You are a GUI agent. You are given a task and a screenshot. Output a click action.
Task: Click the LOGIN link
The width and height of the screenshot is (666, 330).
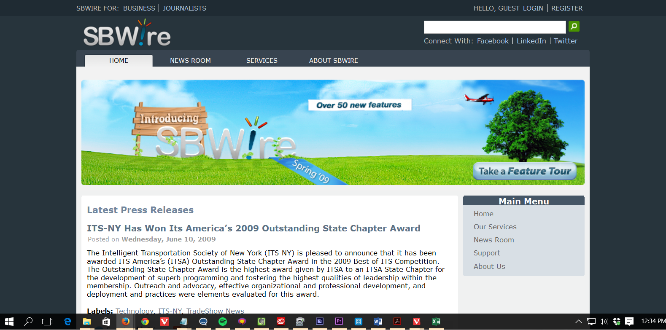pyautogui.click(x=533, y=8)
